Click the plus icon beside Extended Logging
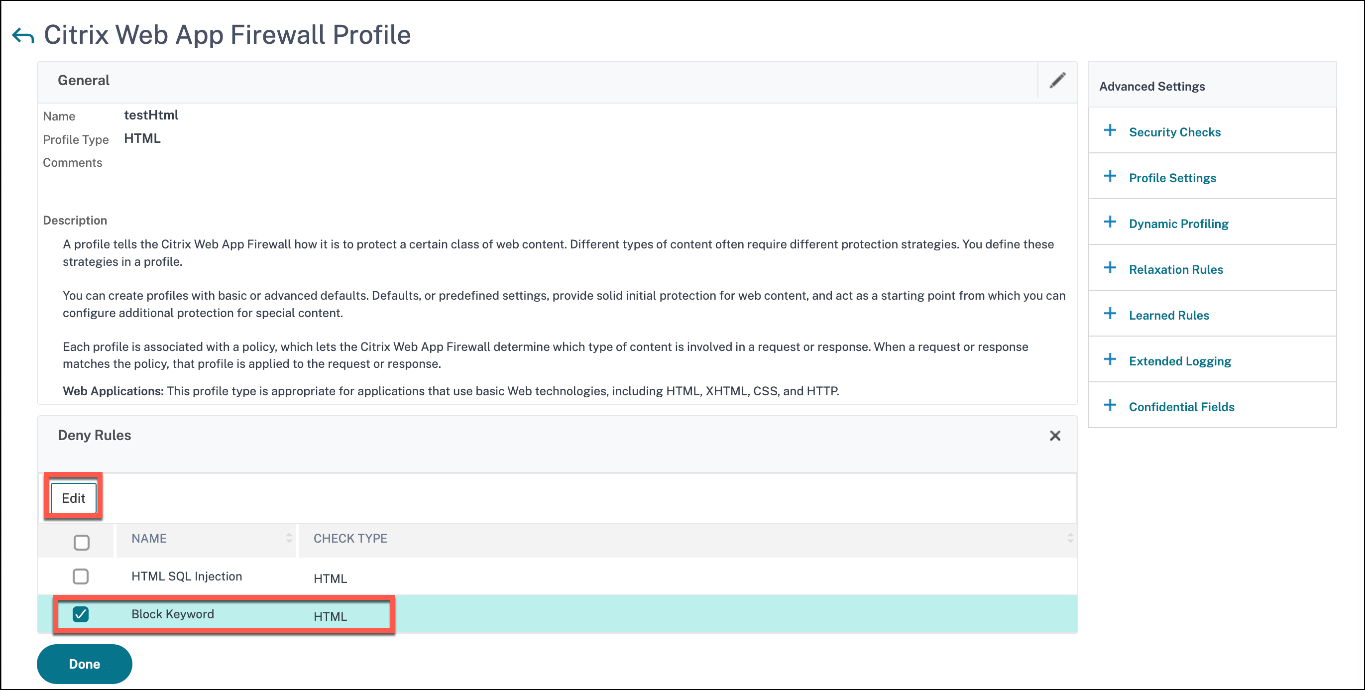Screen dimensions: 1365x690 (x=1110, y=359)
